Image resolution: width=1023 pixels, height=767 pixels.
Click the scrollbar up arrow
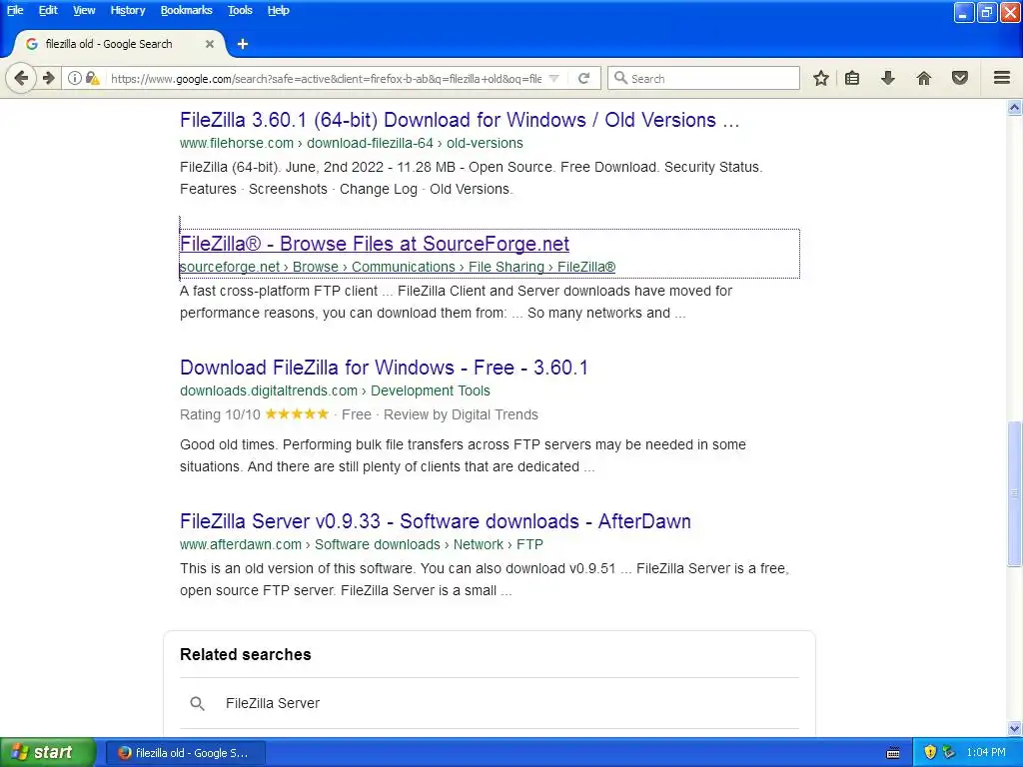pos(1015,108)
